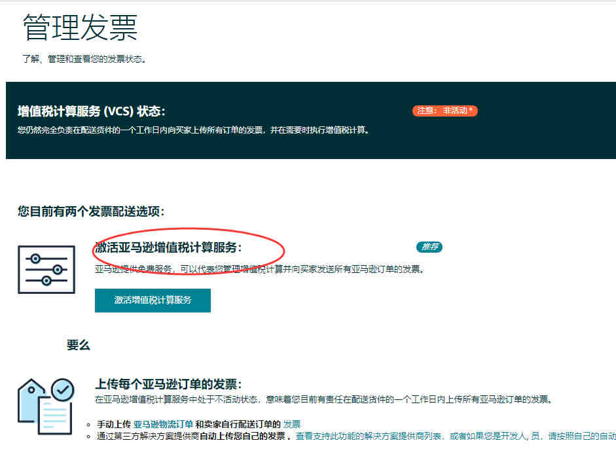Viewport: 616px width, 451px height.
Task: Click the 您目前有两个发票配送选项 heading
Action: [x=91, y=211]
